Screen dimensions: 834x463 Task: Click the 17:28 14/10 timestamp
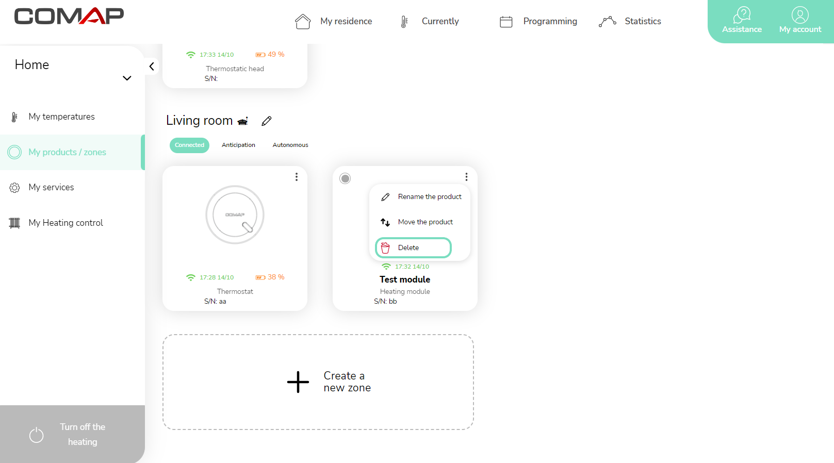pos(217,277)
